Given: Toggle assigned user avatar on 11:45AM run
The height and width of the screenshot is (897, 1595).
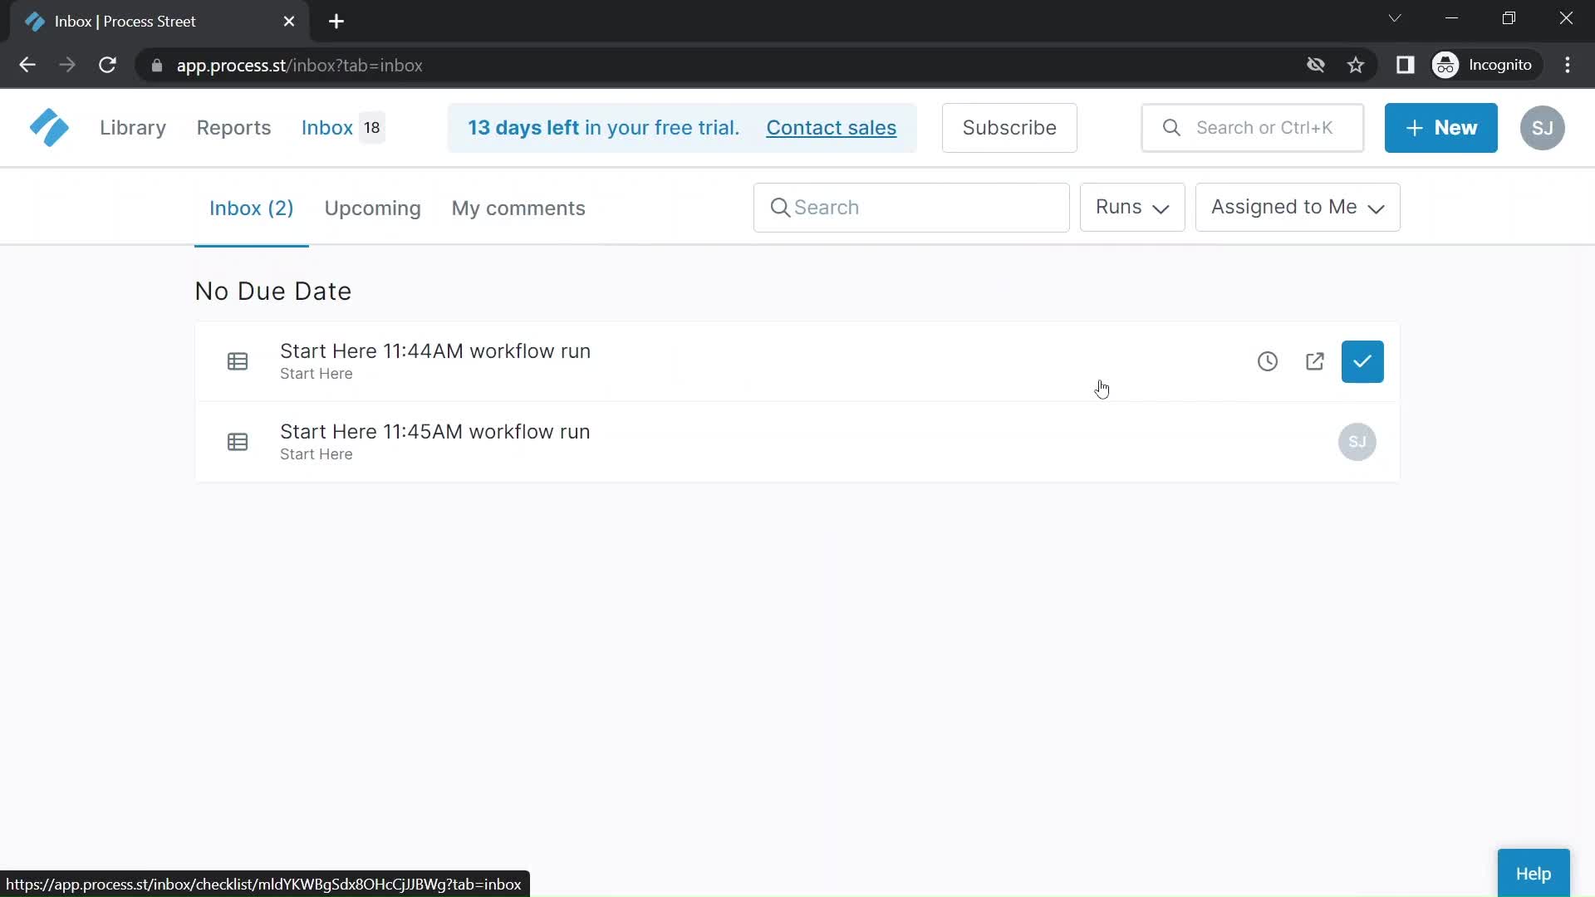Looking at the screenshot, I should 1358,441.
